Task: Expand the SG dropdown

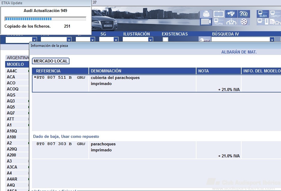Action: point(116,39)
